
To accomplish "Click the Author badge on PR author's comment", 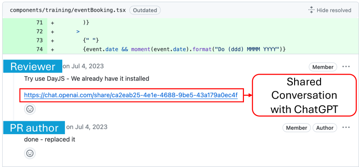I will tap(325, 128).
